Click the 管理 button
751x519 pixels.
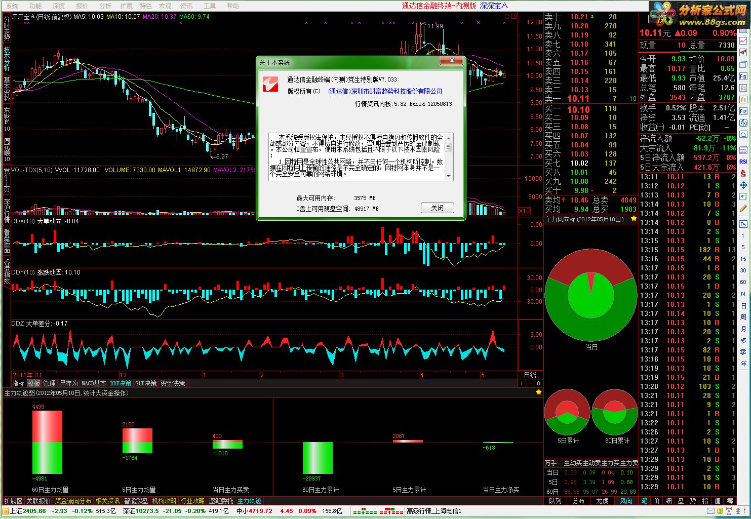(x=49, y=383)
